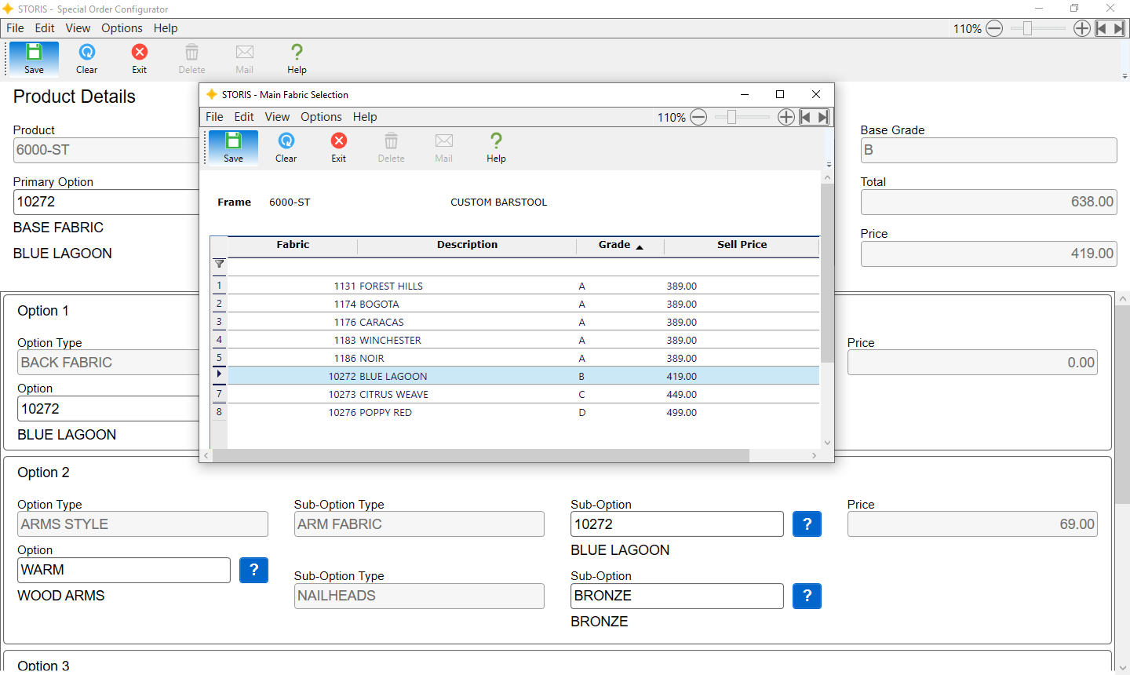Open the View menu in the main window

click(78, 27)
